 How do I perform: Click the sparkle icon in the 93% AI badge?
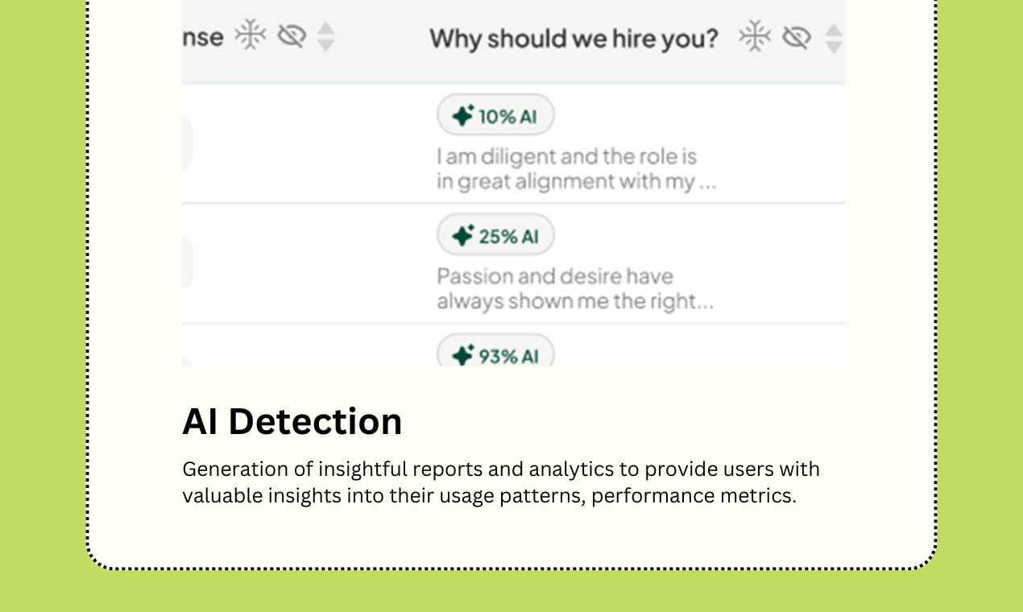(462, 355)
